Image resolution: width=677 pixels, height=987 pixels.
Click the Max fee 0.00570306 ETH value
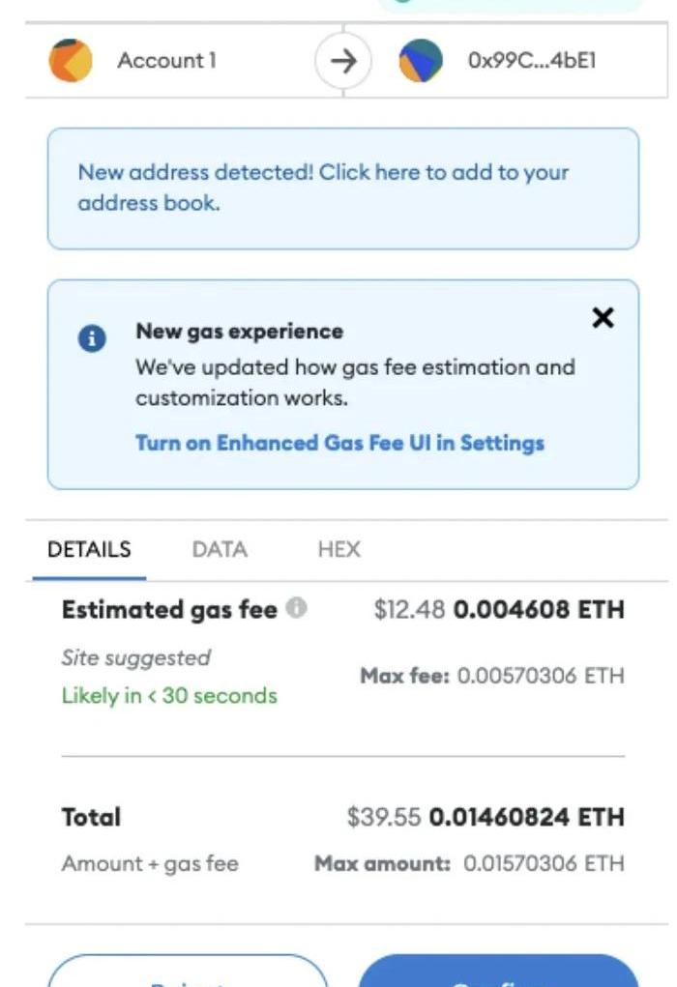pyautogui.click(x=541, y=676)
